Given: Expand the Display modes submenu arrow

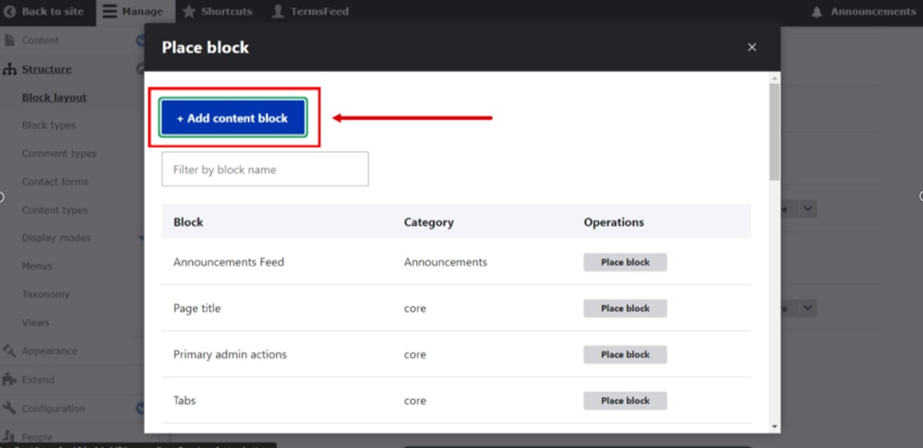Looking at the screenshot, I should point(141,238).
